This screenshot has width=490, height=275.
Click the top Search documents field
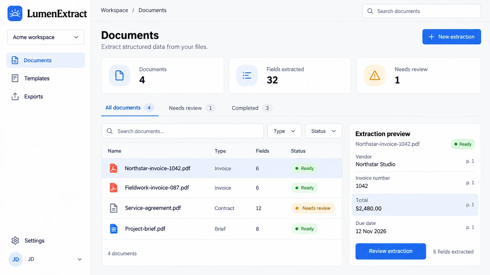pyautogui.click(x=421, y=11)
